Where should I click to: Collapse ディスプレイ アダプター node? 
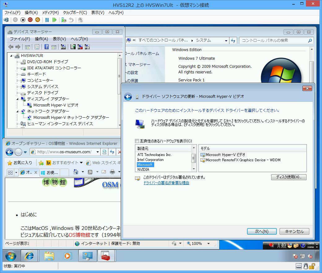click(x=17, y=99)
